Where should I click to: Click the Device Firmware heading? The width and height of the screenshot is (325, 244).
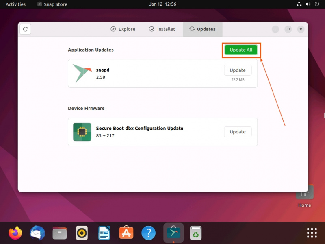pos(86,108)
